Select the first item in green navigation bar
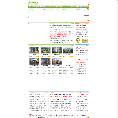Screen dimensions: 118x118 pyautogui.click(x=29, y=7)
